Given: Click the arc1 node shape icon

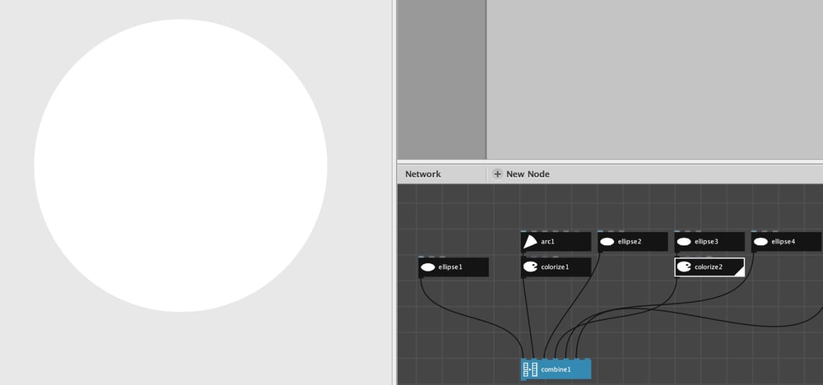Looking at the screenshot, I should pyautogui.click(x=530, y=242).
